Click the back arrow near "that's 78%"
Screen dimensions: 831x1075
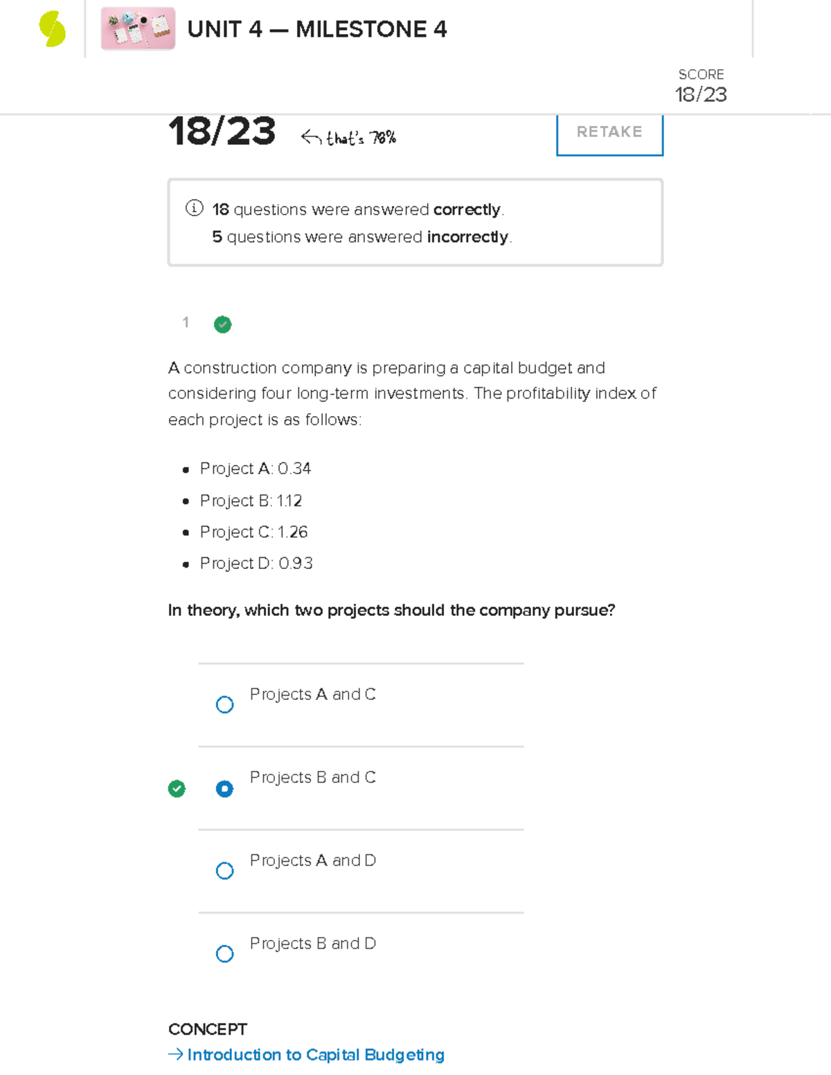point(311,138)
